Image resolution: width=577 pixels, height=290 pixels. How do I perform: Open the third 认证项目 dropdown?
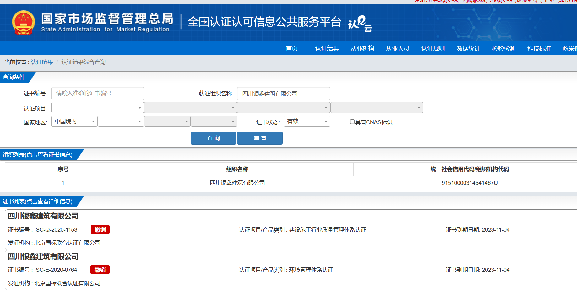coord(284,108)
